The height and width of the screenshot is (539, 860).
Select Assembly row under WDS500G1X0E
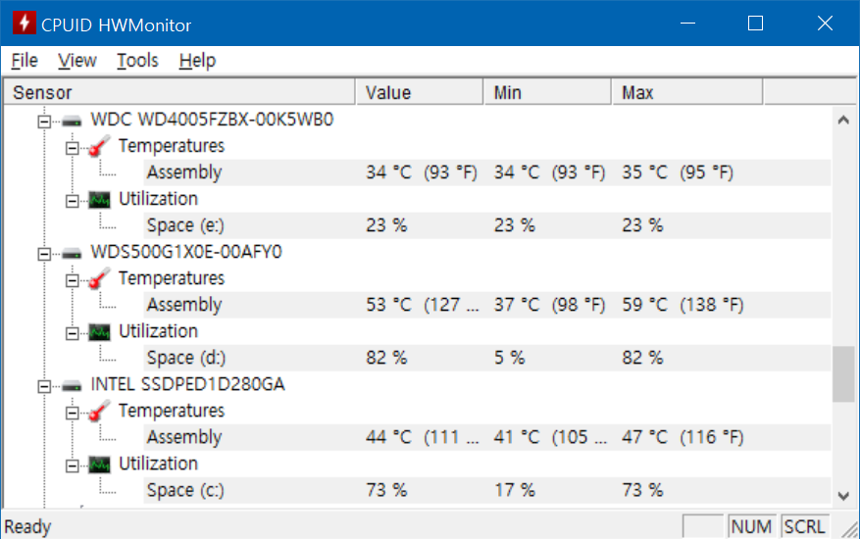(x=487, y=305)
